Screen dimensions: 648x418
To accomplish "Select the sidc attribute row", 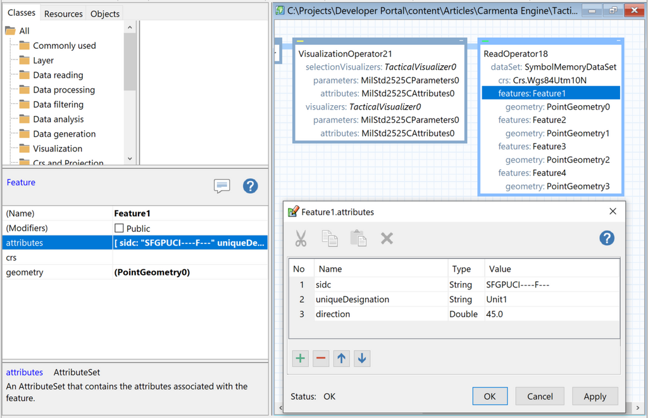I will (454, 284).
